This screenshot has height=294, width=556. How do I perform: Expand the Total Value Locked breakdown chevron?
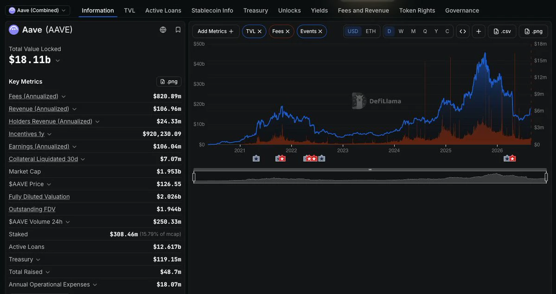pyautogui.click(x=58, y=61)
